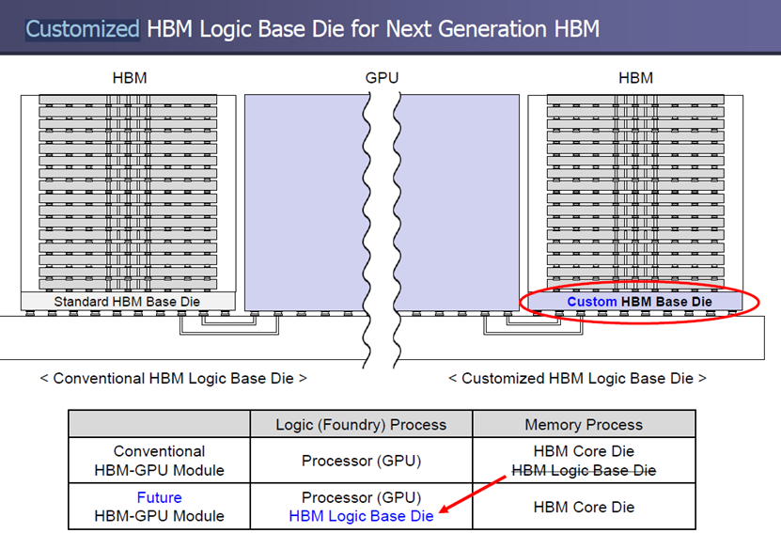Click 'Processor (GPU)' in the Conventional row

pos(361,461)
